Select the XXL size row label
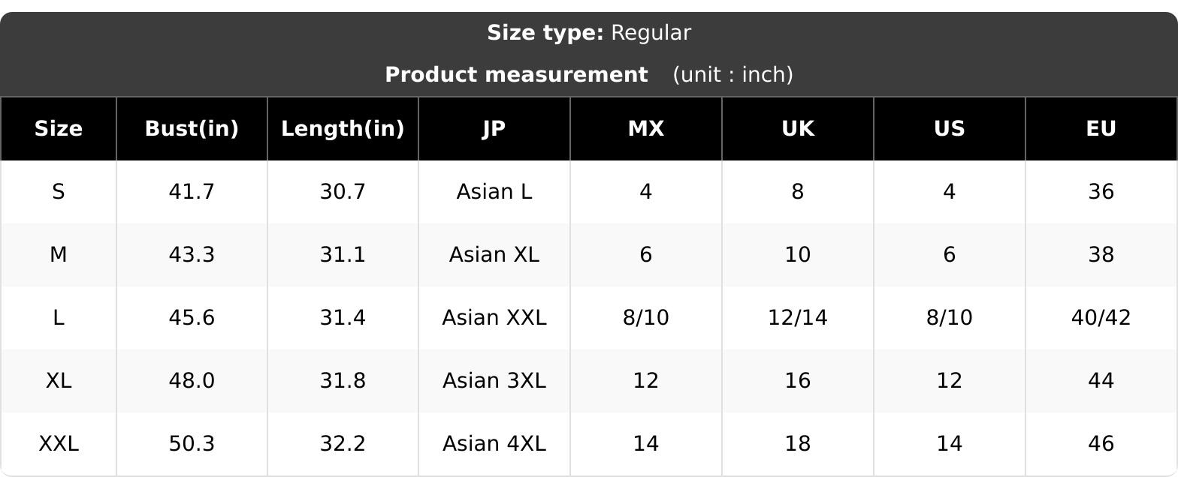Image resolution: width=1178 pixels, height=477 pixels. 59,444
